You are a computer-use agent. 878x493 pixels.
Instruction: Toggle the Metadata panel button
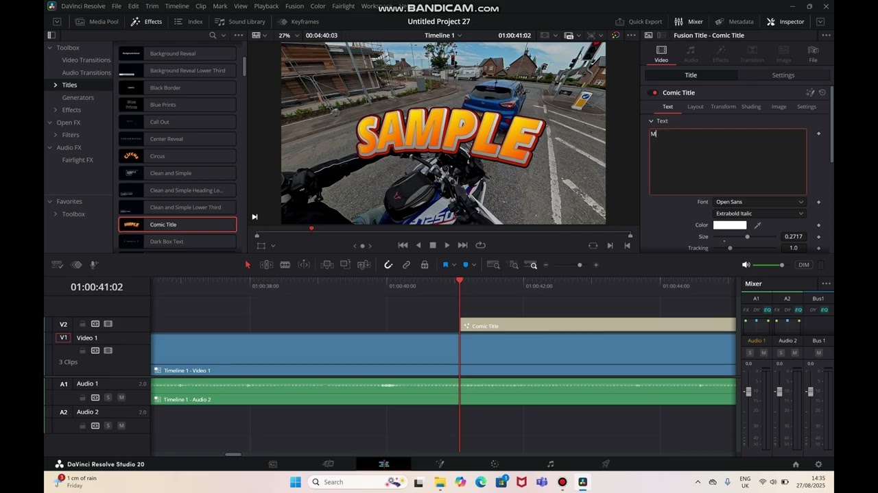734,21
